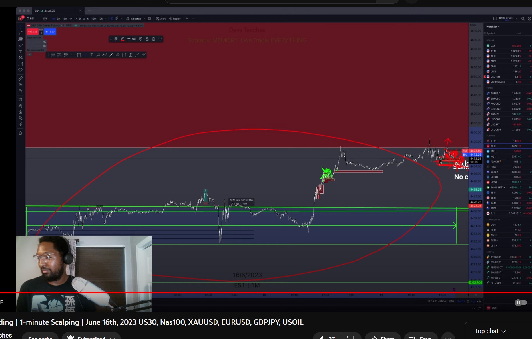Open more options dots in floating toolbar
532x339 pixels.
(x=160, y=39)
